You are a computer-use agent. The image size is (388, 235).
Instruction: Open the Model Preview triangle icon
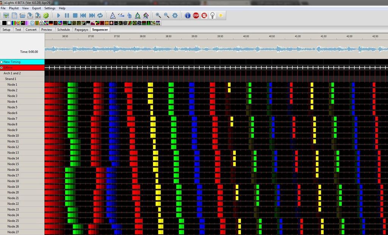coord(113,16)
